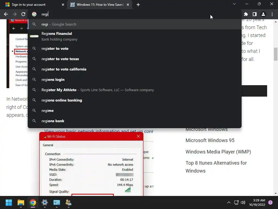Screen dimensions: 278x209
Task: Click the Control Panel screenshot image
Action: [x=17, y=54]
